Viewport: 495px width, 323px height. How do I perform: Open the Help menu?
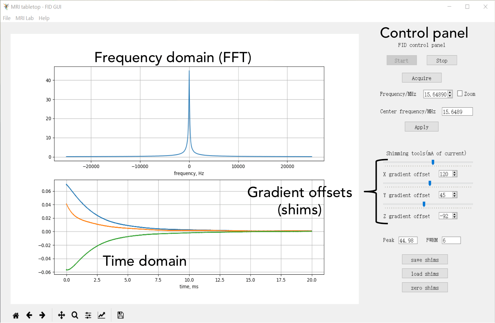[44, 18]
